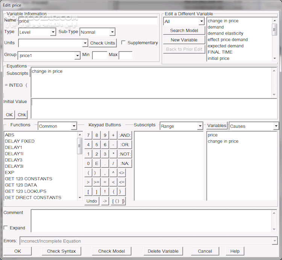Click the Check Units button
Screen dimensions: 282x260
click(102, 43)
